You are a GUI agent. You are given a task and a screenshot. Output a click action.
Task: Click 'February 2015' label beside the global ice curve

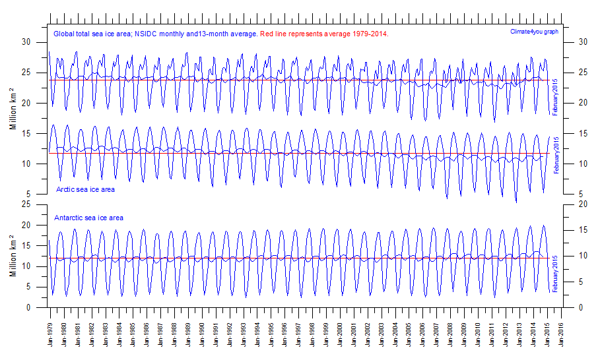[556, 98]
